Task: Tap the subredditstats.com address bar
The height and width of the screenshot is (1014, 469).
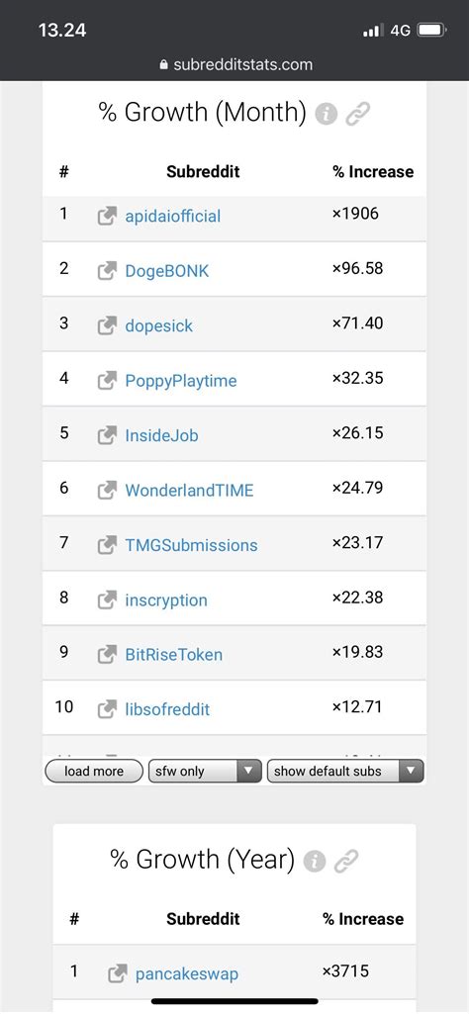Action: (235, 64)
